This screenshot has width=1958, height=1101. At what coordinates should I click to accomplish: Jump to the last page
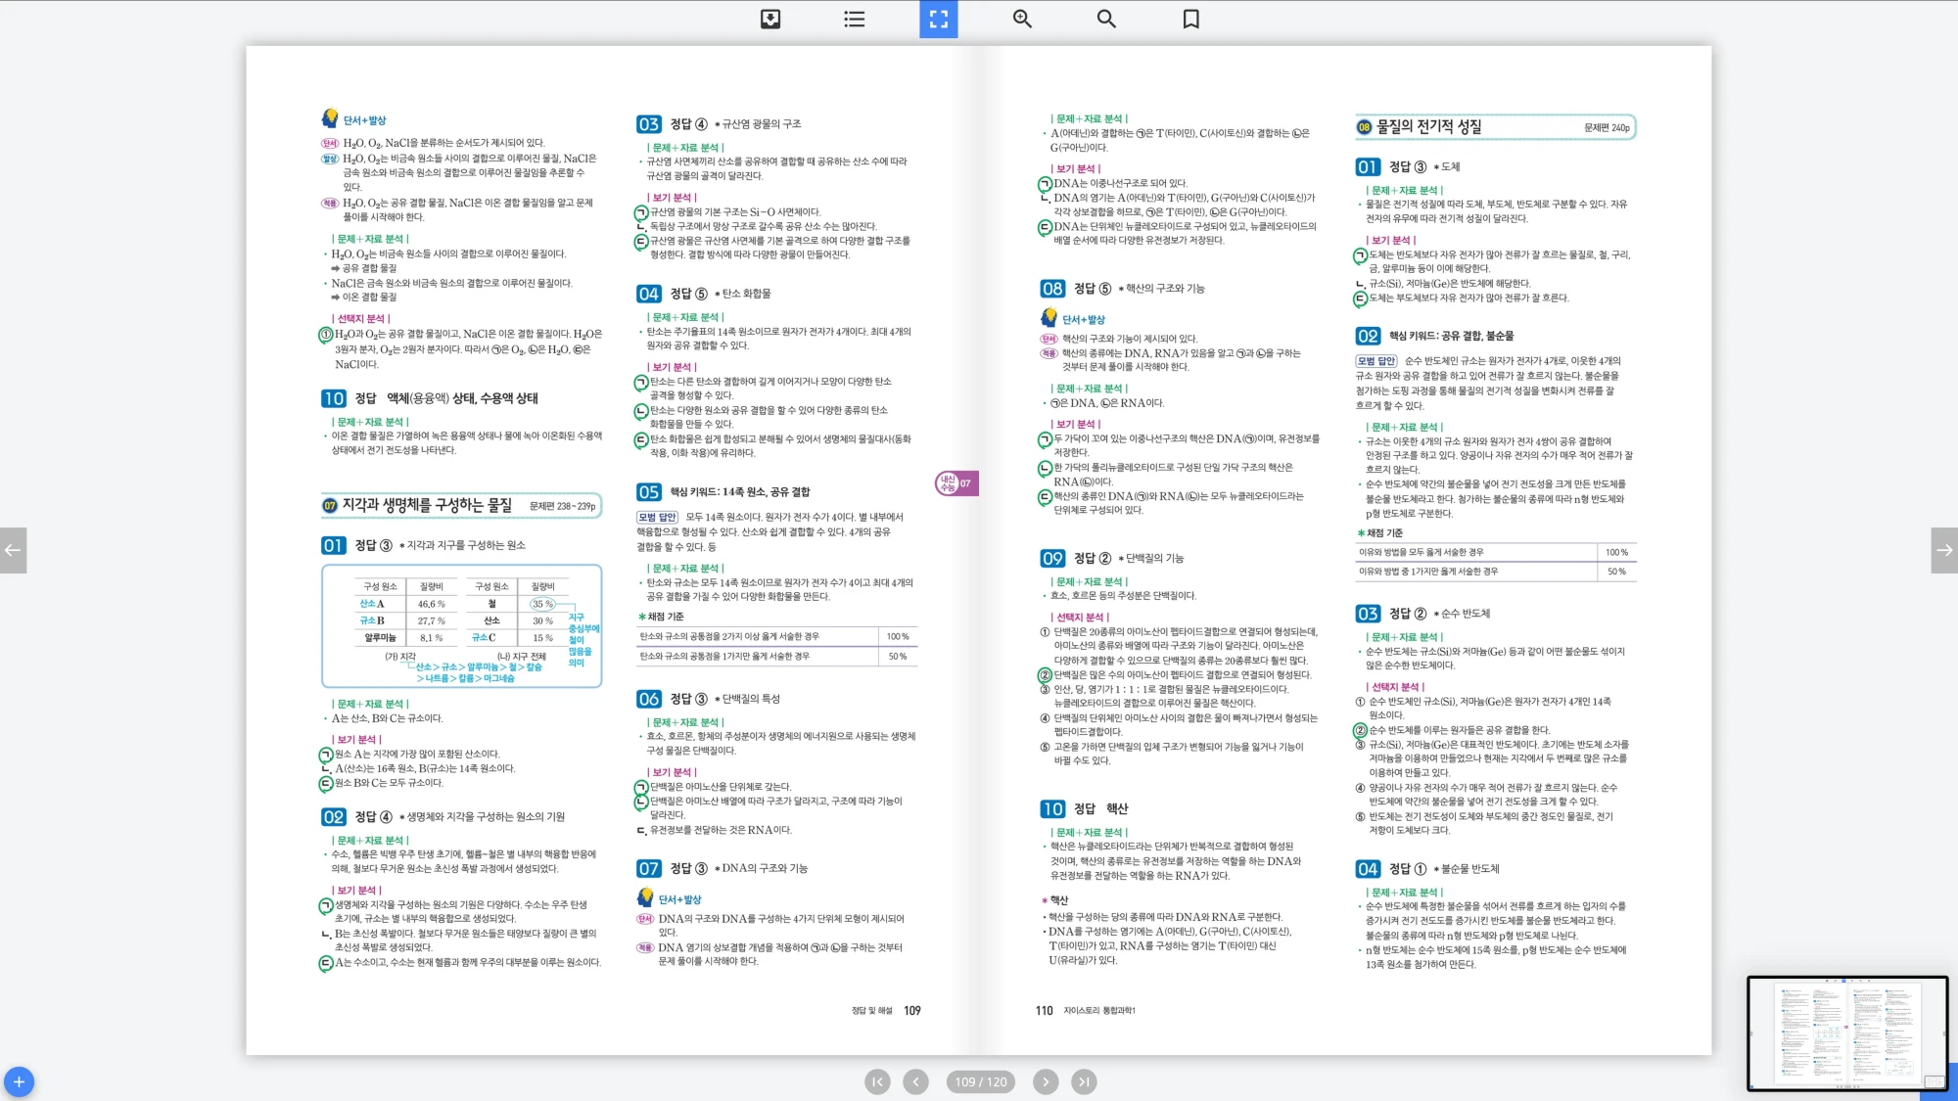(1083, 1081)
